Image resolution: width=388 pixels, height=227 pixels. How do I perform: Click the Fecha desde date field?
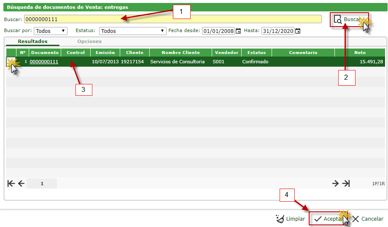pyautogui.click(x=218, y=31)
